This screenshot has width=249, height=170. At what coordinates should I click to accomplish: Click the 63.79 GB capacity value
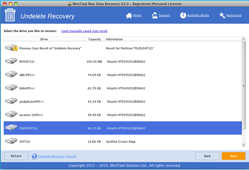[x=94, y=88]
